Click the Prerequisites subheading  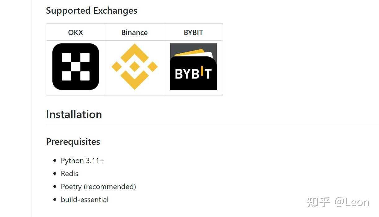73,142
